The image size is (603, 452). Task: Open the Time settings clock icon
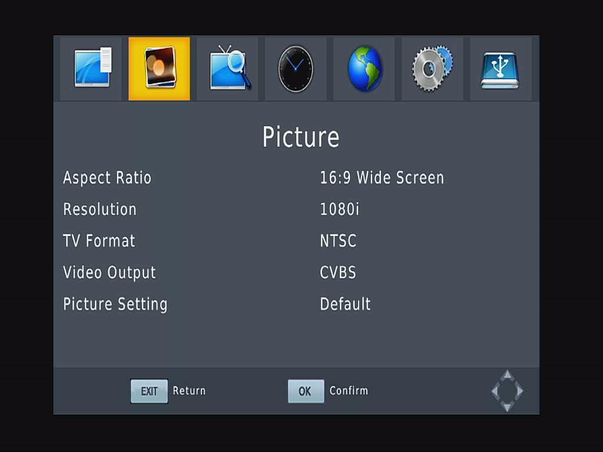coord(296,68)
